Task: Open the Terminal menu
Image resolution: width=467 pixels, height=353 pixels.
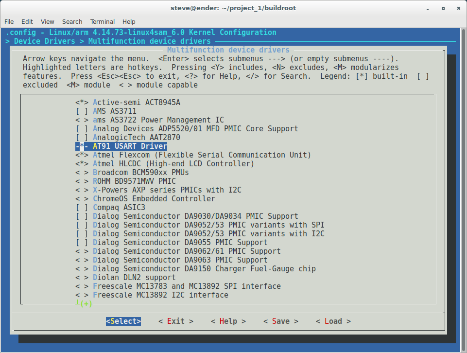Action: 103,22
